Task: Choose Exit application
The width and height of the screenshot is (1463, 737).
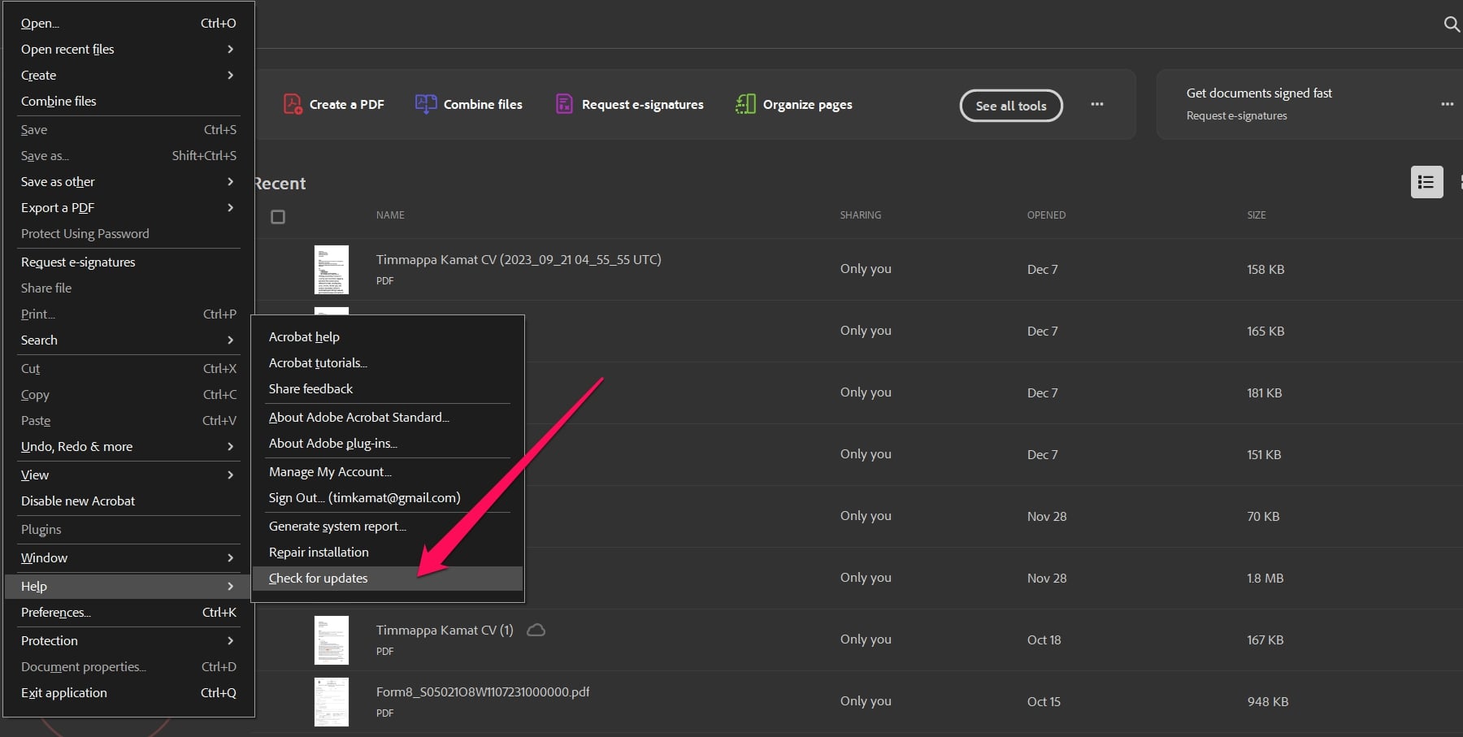Action: coord(128,692)
